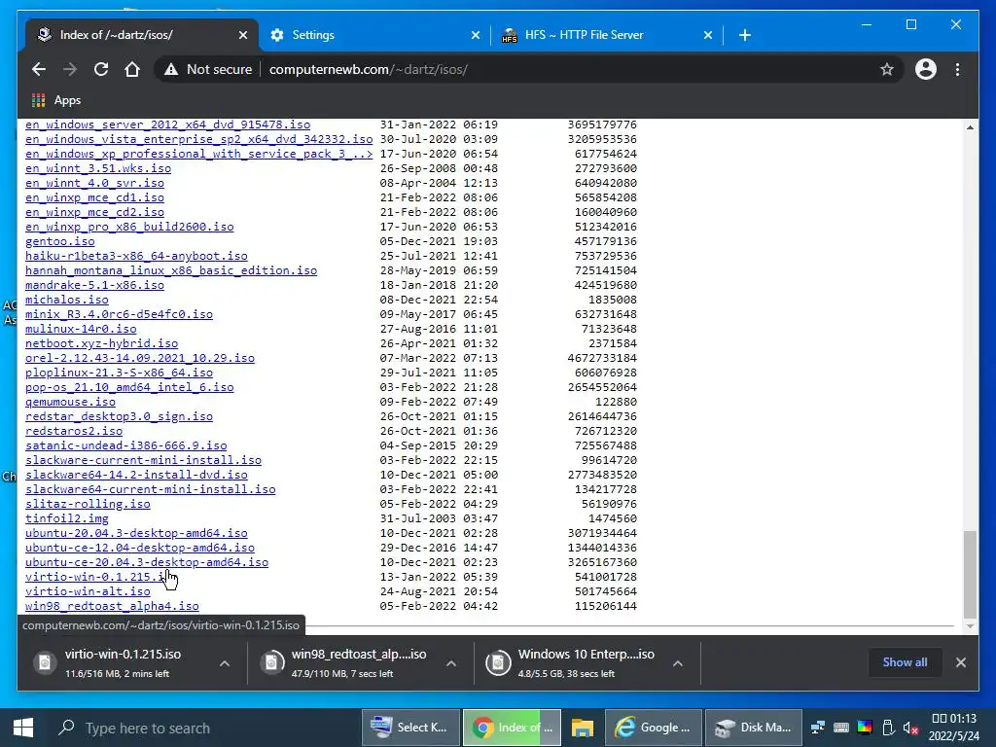Download en_windows_vista_enterprise_sp2 iso

tap(198, 140)
